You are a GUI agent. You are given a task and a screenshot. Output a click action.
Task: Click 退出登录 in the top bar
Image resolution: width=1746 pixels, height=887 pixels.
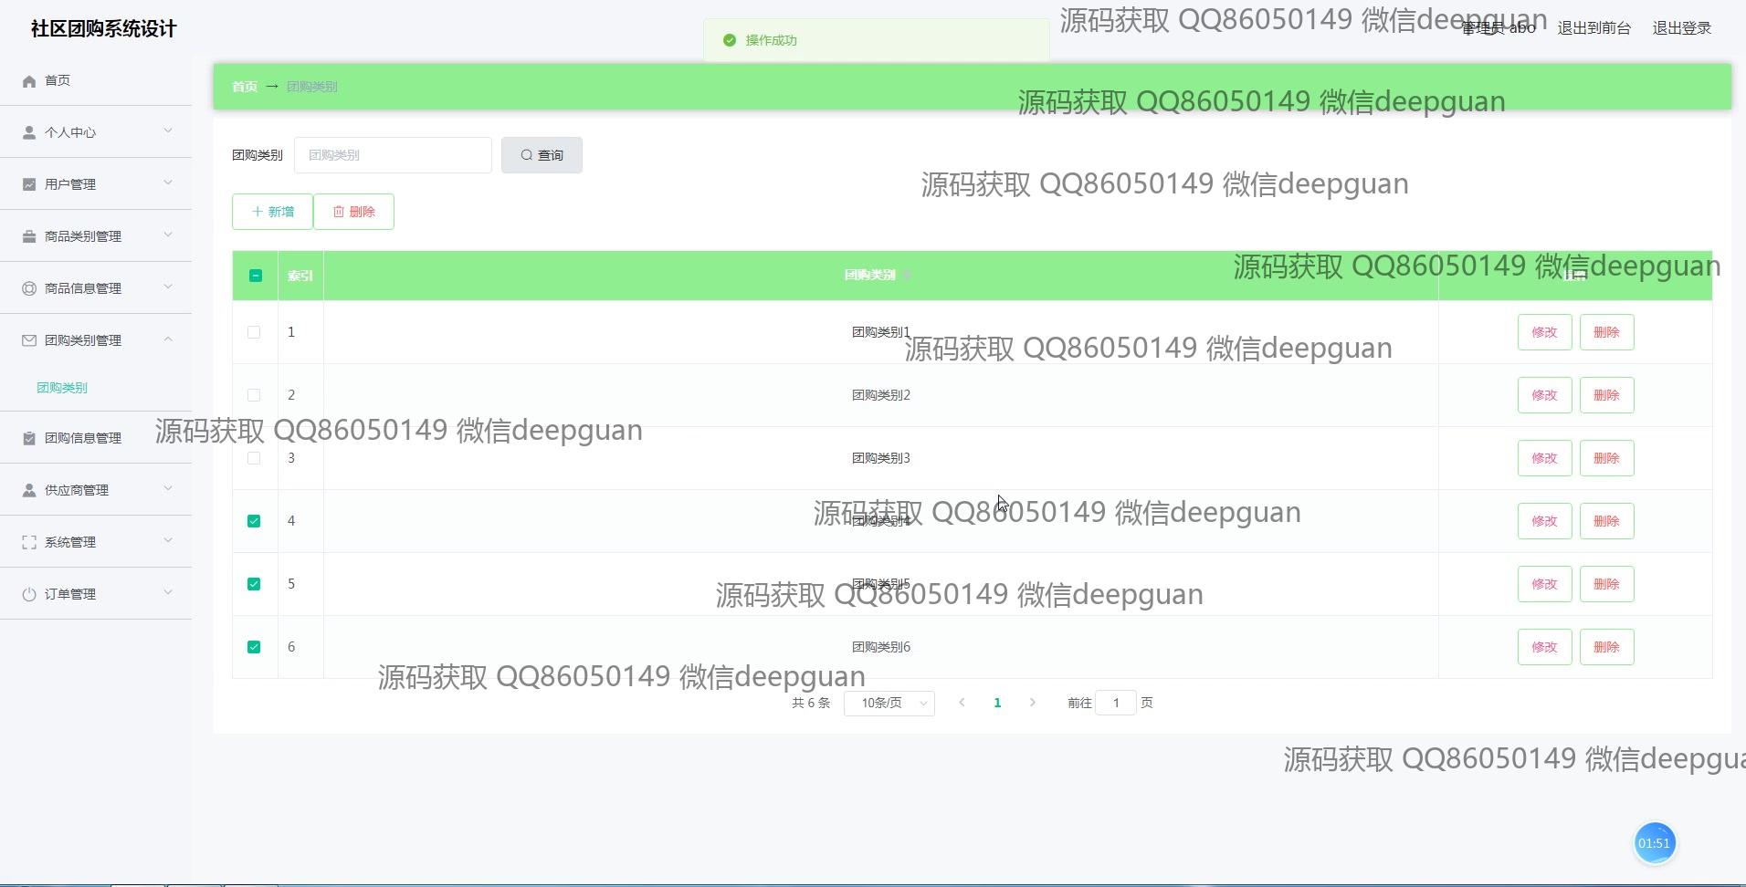1681,28
